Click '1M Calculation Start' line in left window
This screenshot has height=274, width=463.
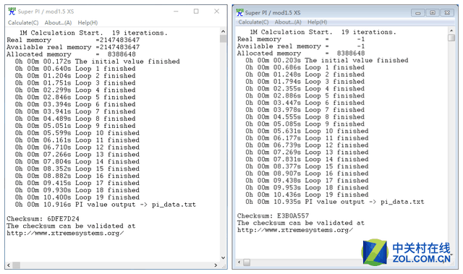(93, 33)
